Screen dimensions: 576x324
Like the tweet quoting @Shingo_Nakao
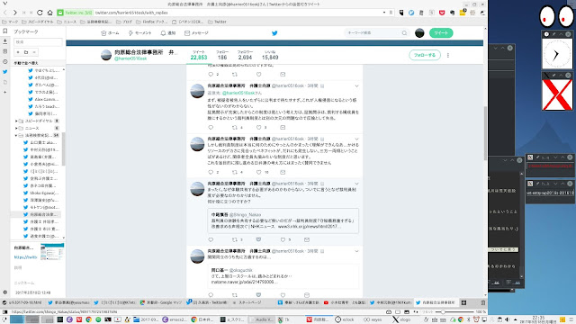[x=283, y=240]
